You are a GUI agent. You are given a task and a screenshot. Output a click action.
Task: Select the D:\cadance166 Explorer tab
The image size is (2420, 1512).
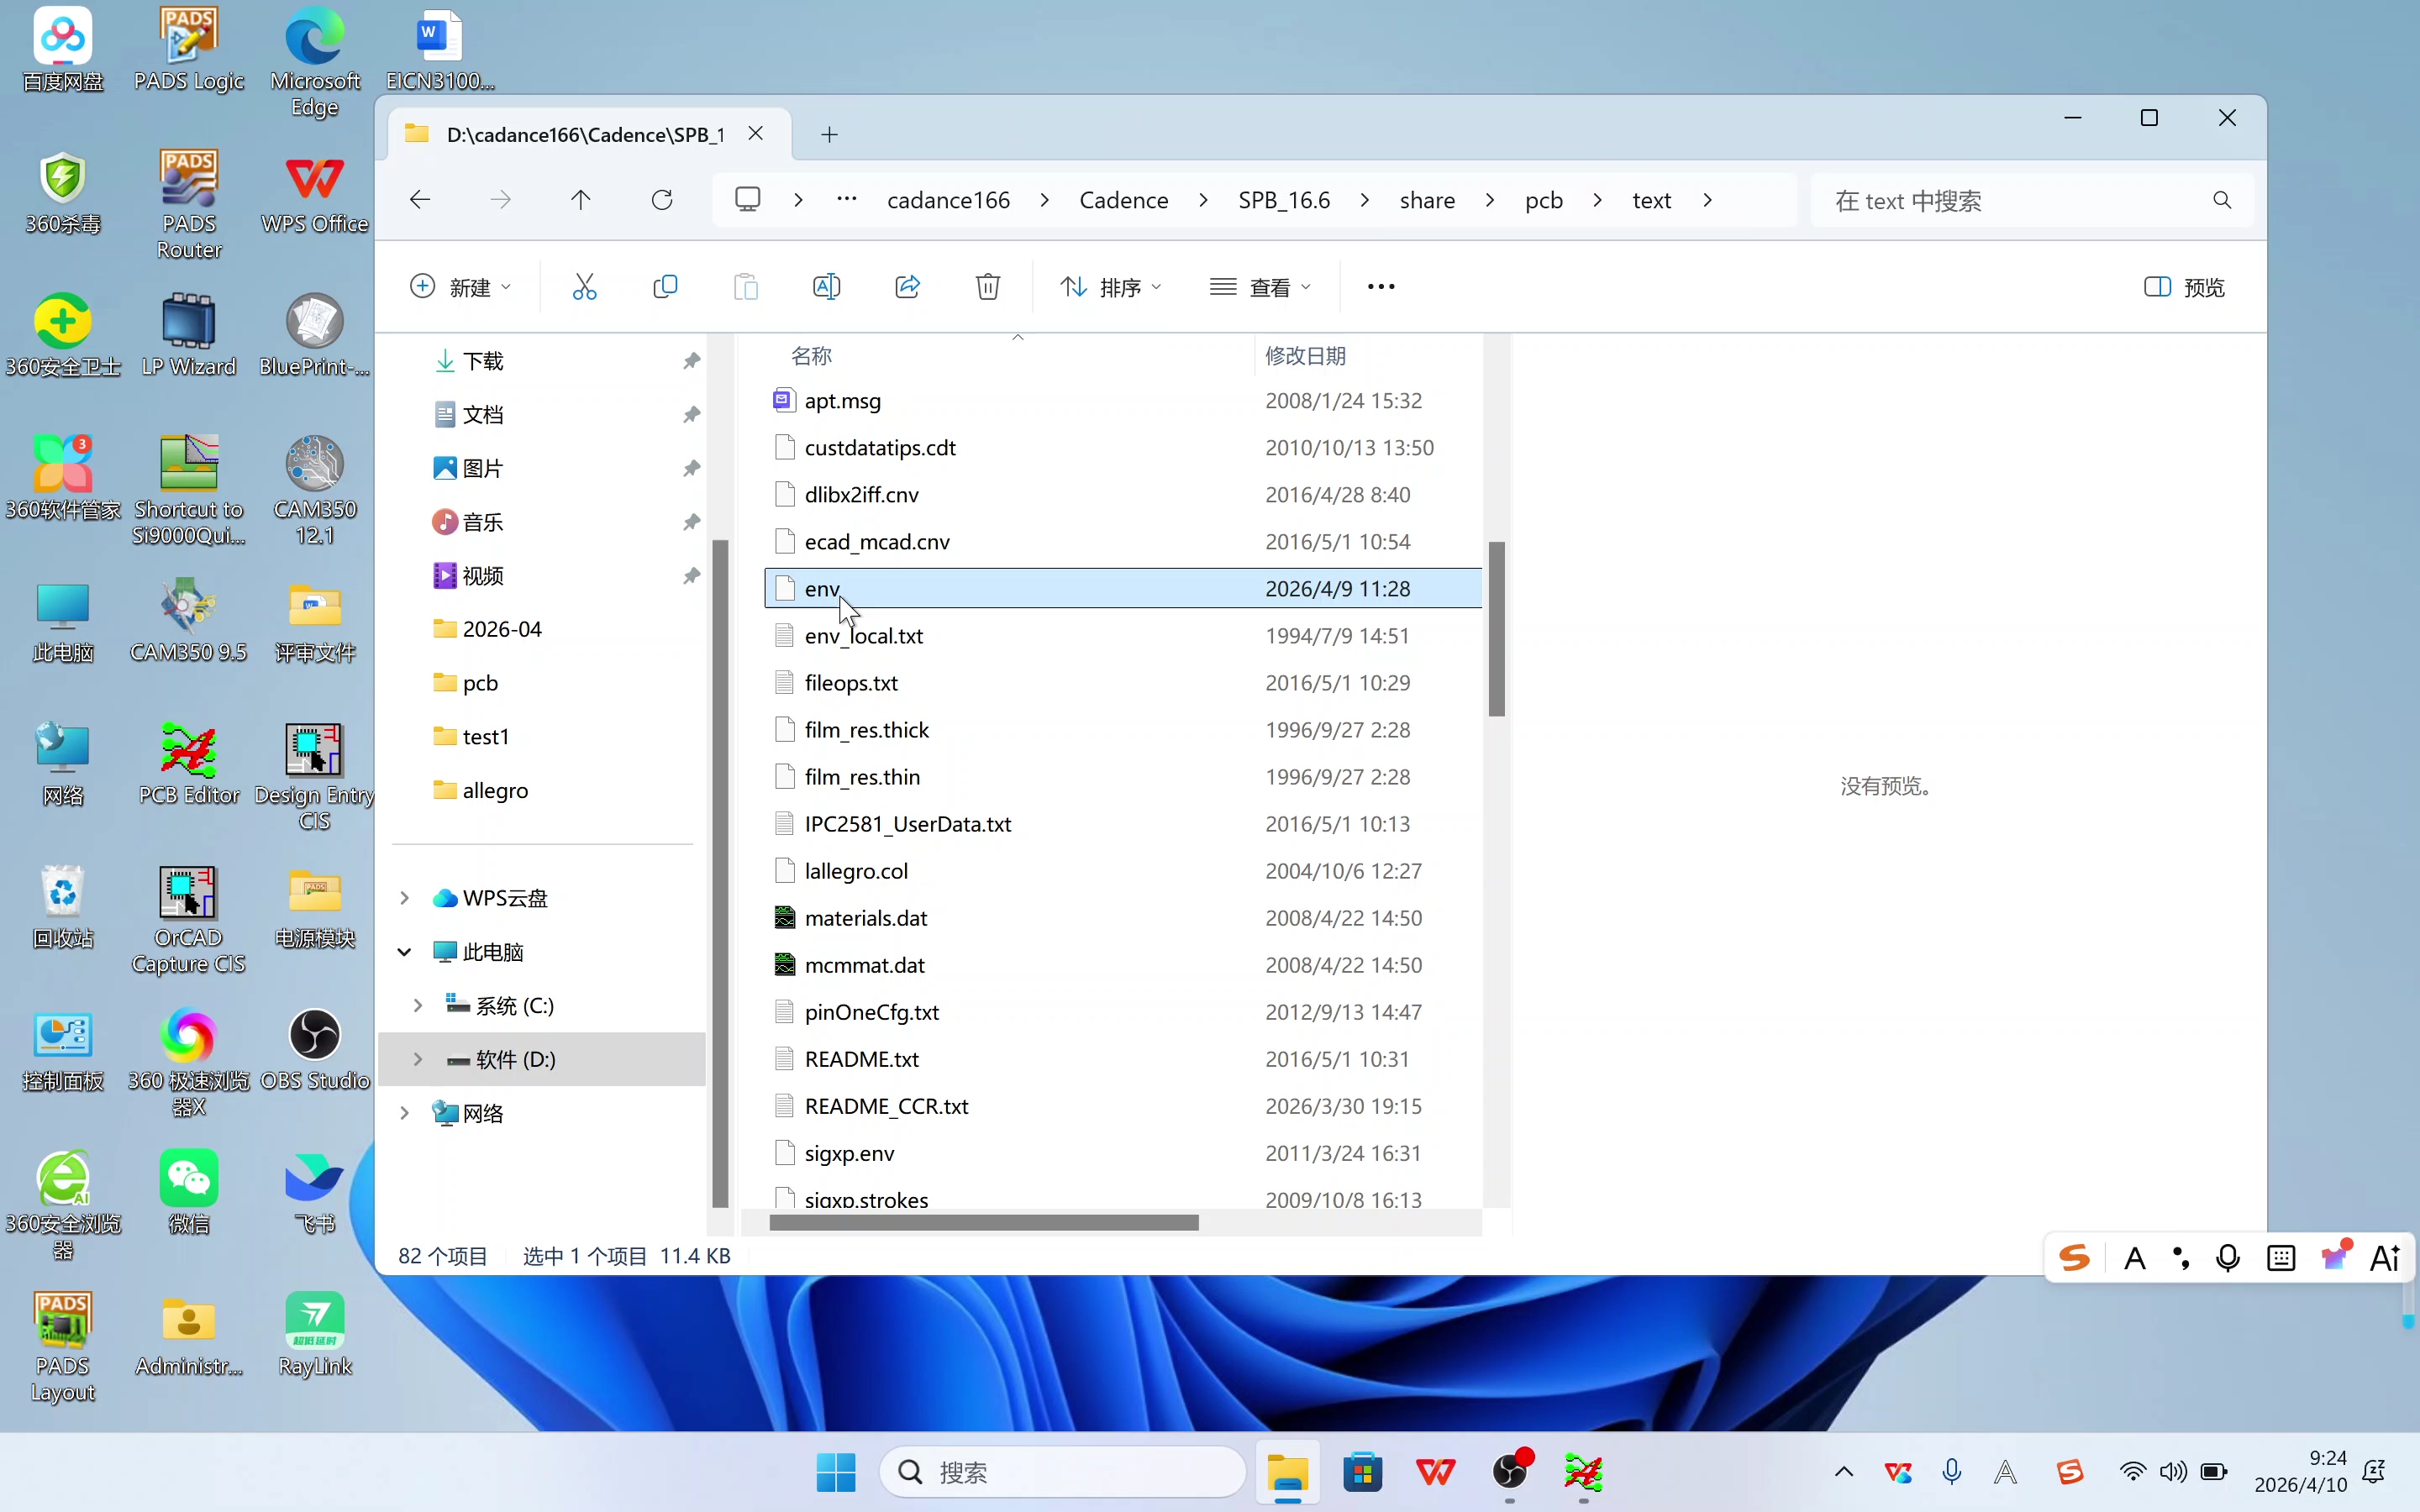pyautogui.click(x=588, y=135)
